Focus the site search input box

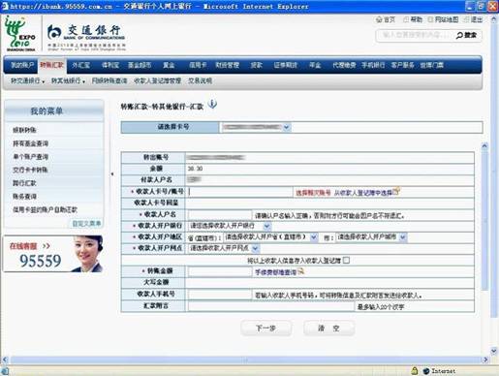click(415, 35)
